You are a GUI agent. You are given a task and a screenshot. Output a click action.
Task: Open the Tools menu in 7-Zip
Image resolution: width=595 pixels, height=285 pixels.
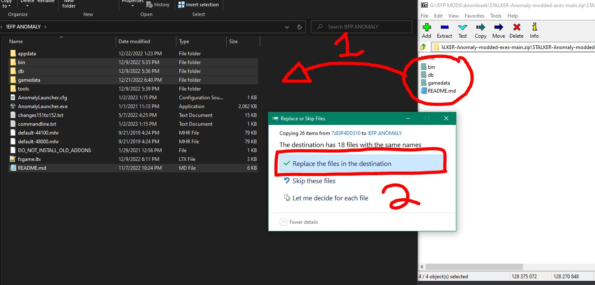tap(496, 16)
